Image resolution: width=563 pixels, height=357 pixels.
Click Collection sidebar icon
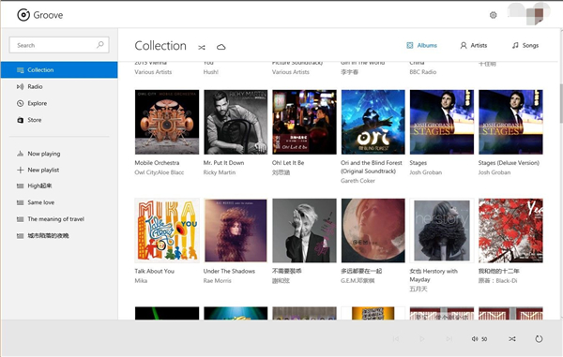[x=20, y=70]
